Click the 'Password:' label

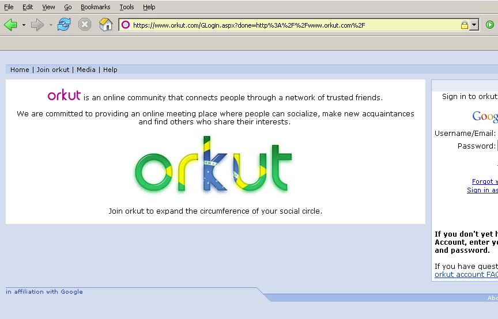click(x=477, y=146)
